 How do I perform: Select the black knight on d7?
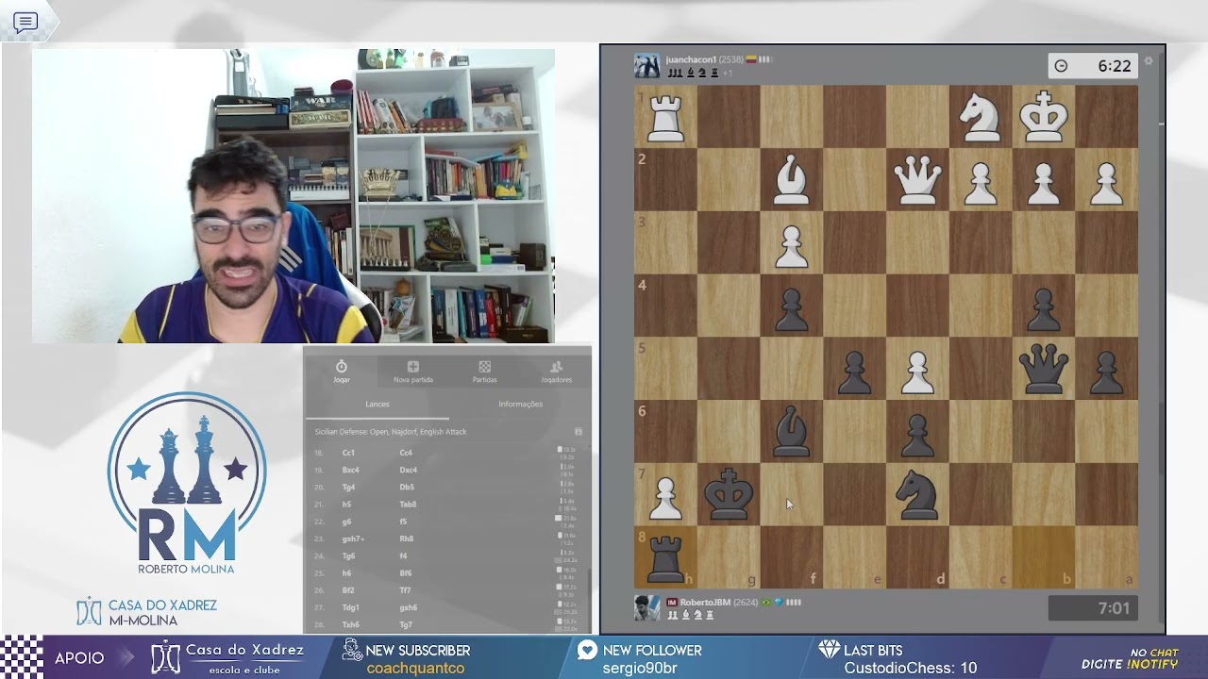click(917, 495)
